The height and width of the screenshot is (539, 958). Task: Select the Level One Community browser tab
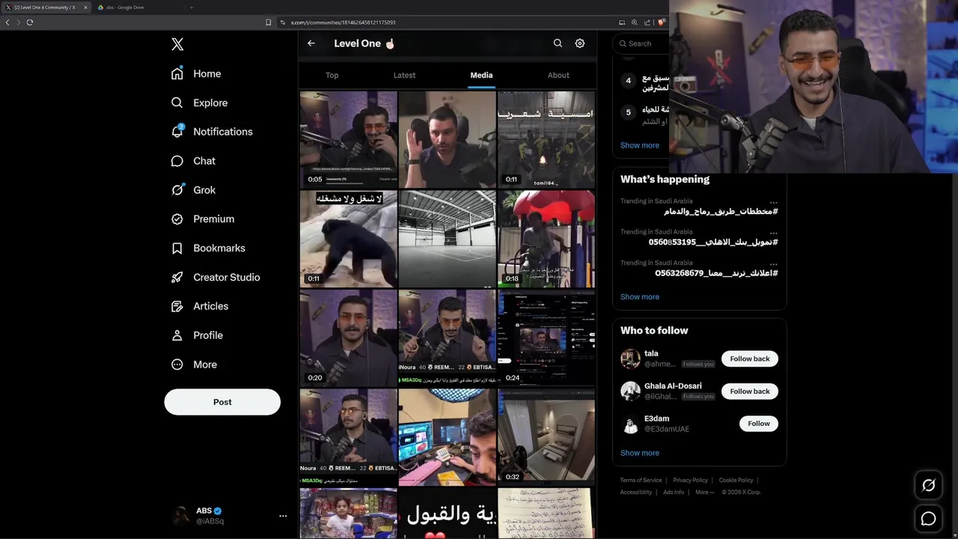point(45,7)
